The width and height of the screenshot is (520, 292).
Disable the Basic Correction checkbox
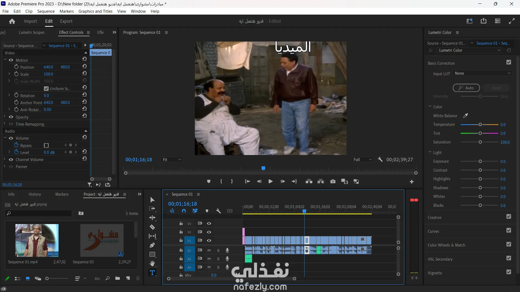pyautogui.click(x=509, y=63)
